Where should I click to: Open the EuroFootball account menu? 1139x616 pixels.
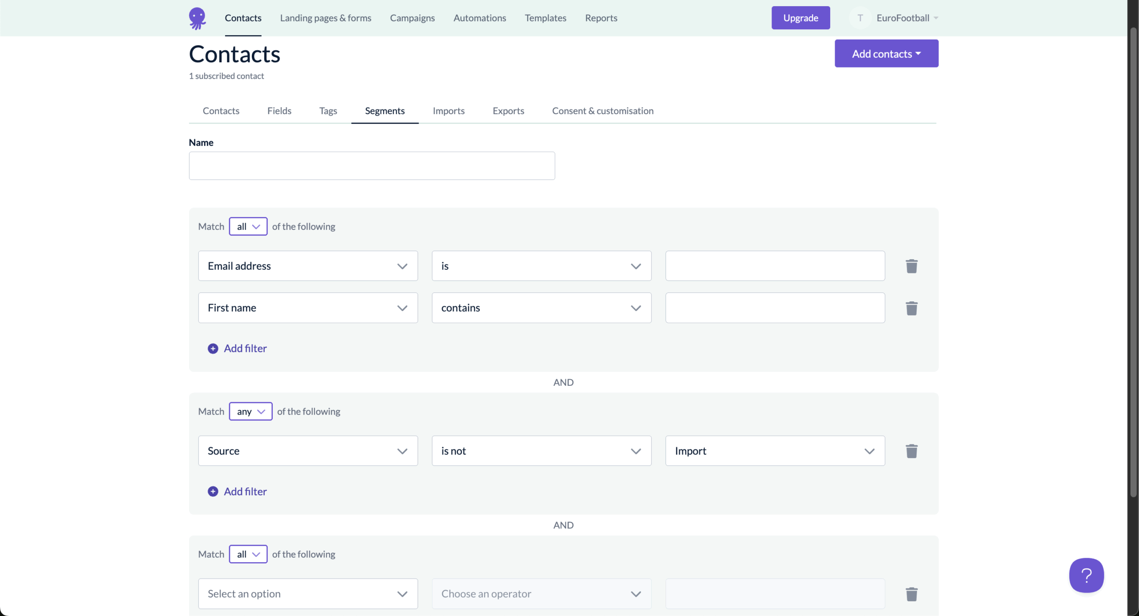tap(907, 18)
